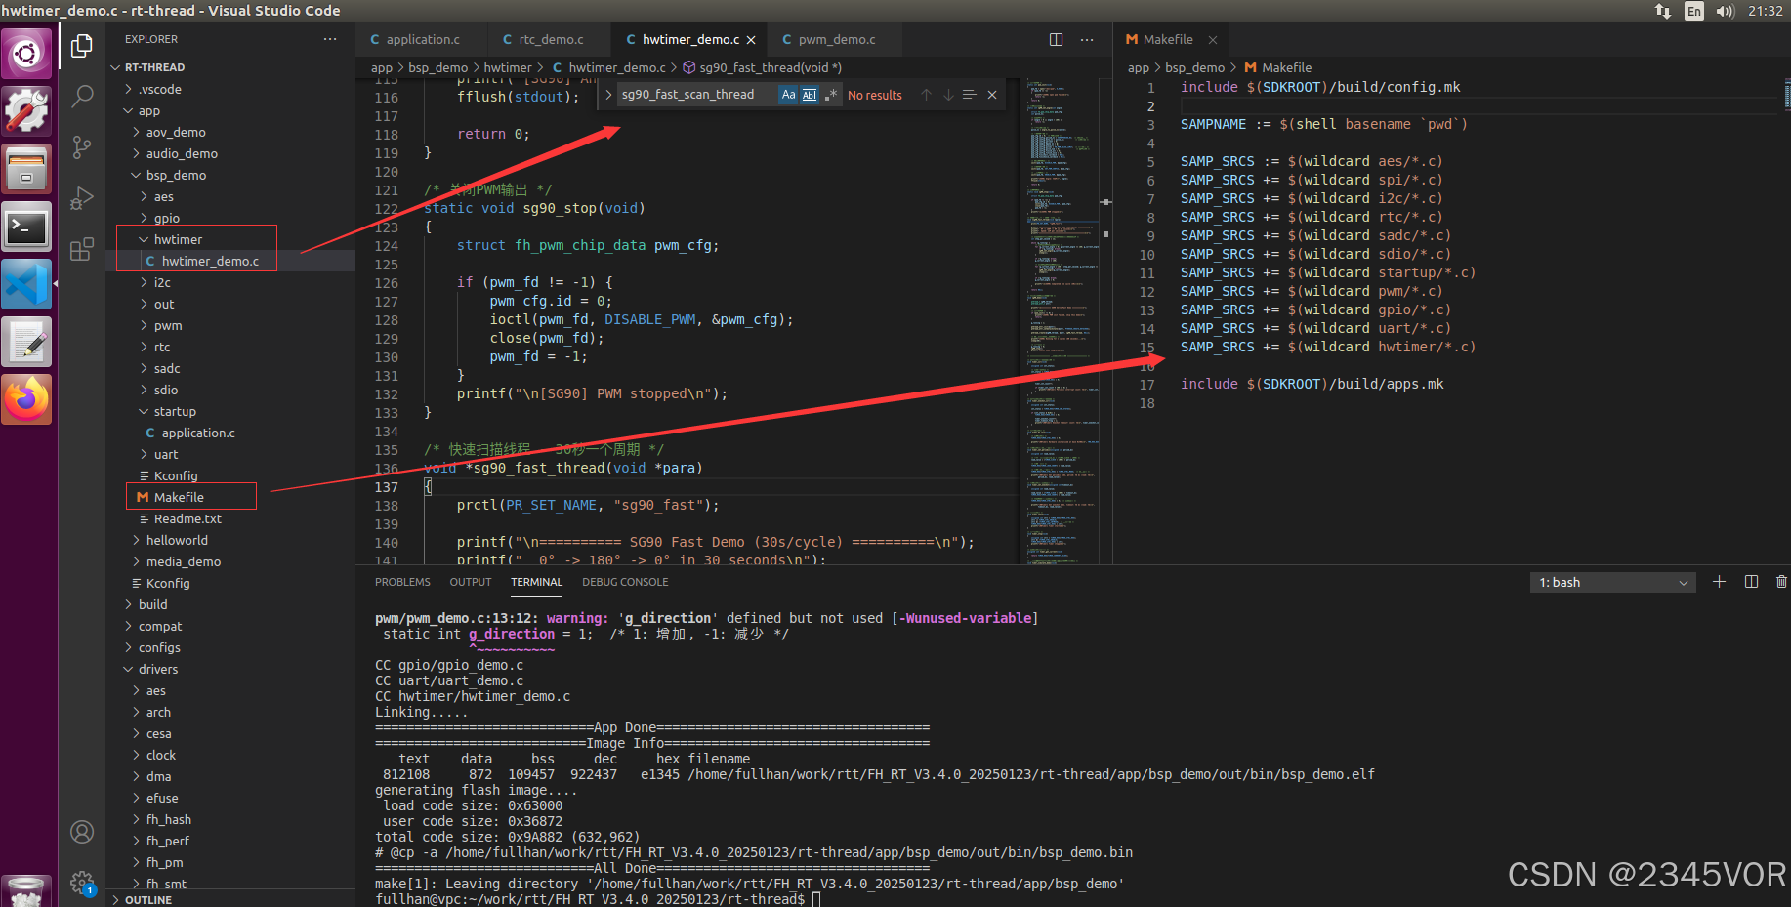Open the En input language indicator
1791x907 pixels.
(x=1694, y=11)
